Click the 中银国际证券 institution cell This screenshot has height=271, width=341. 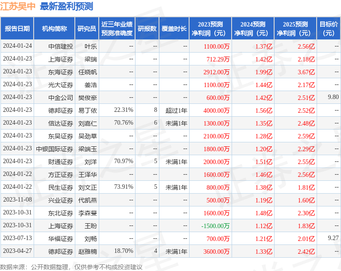click(x=54, y=149)
